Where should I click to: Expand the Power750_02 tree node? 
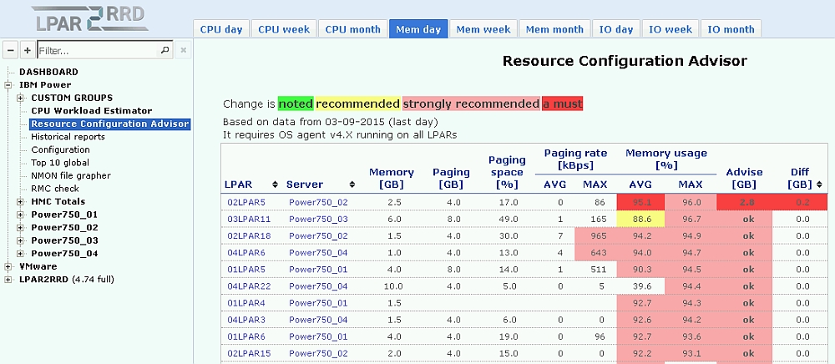[20, 228]
